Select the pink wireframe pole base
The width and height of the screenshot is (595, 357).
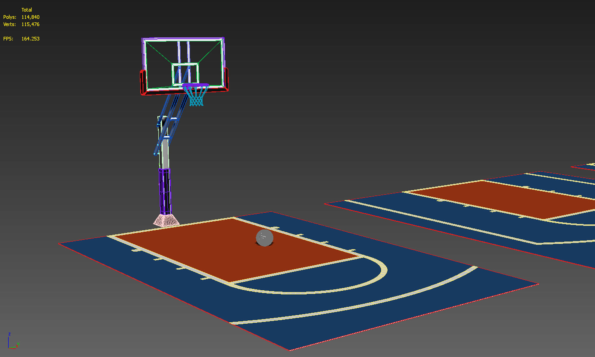[166, 220]
